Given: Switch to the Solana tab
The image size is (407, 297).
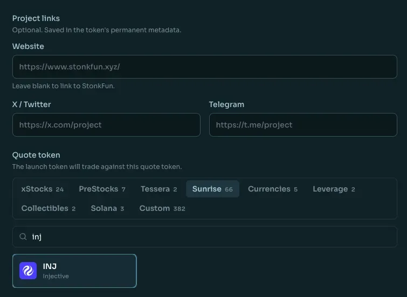Looking at the screenshot, I should (x=107, y=208).
